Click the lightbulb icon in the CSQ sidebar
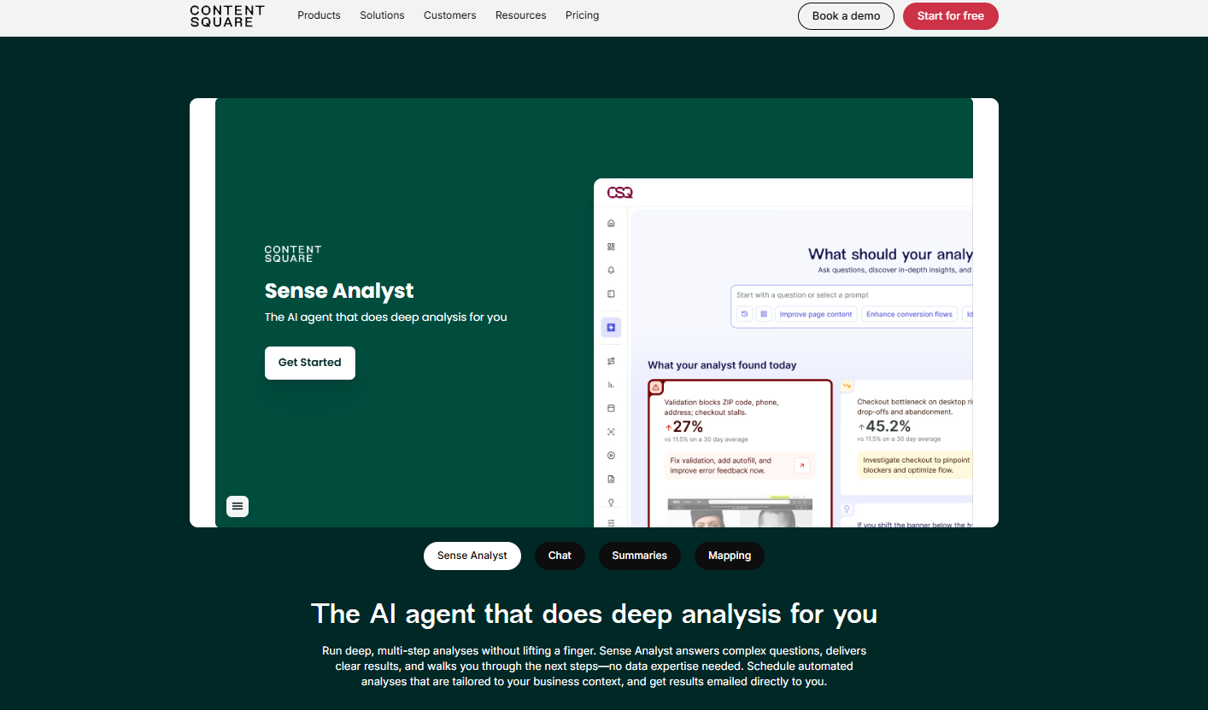The height and width of the screenshot is (710, 1208). pos(611,503)
